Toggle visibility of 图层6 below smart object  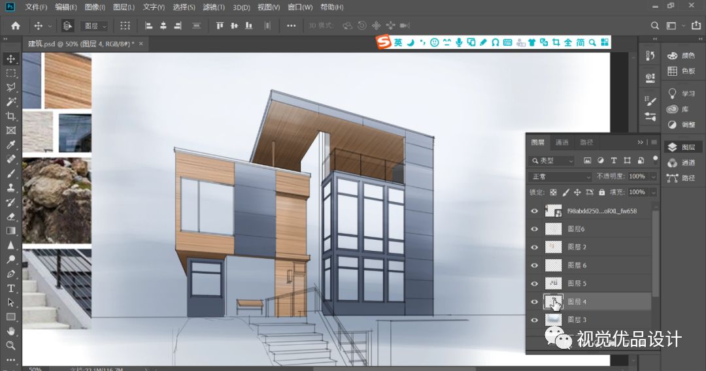(535, 229)
